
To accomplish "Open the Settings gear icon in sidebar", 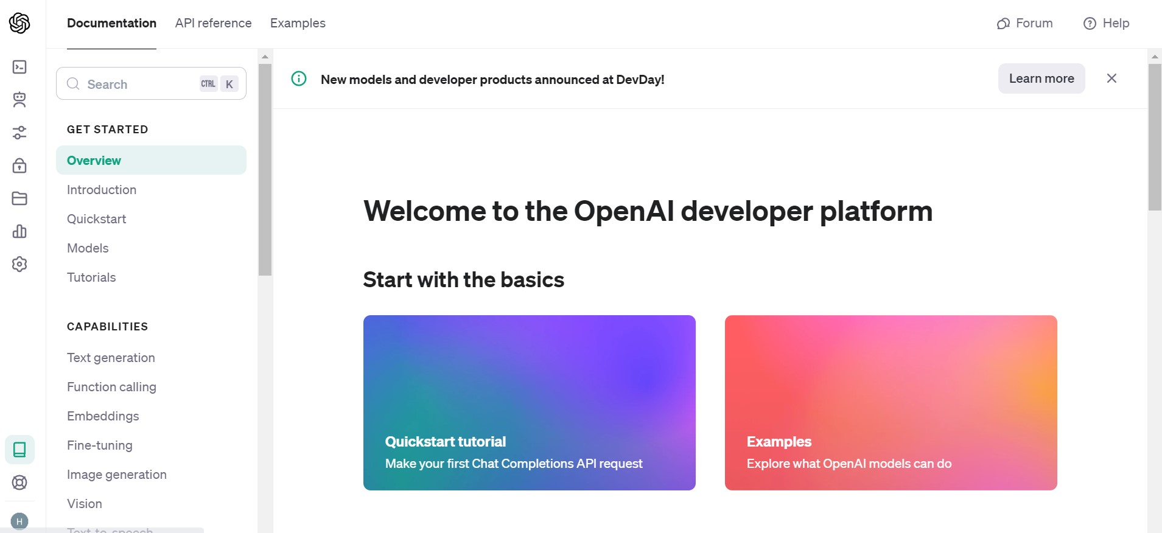I will 19,264.
